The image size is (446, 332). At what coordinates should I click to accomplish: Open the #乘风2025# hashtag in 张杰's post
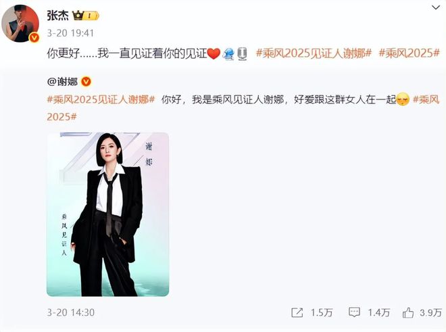click(x=410, y=53)
